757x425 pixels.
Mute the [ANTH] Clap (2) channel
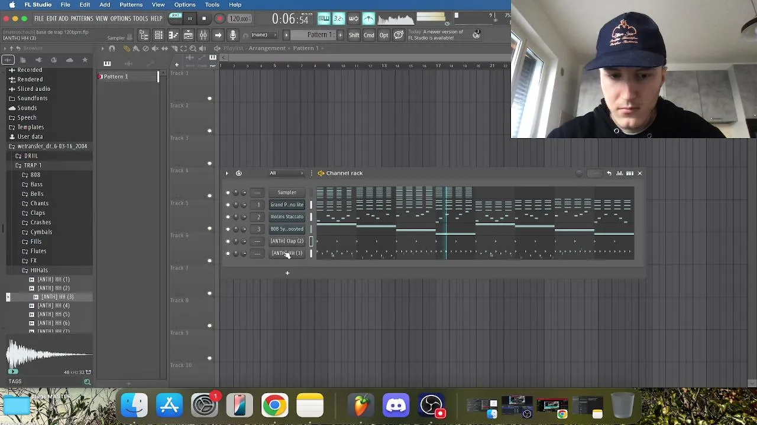(x=228, y=241)
